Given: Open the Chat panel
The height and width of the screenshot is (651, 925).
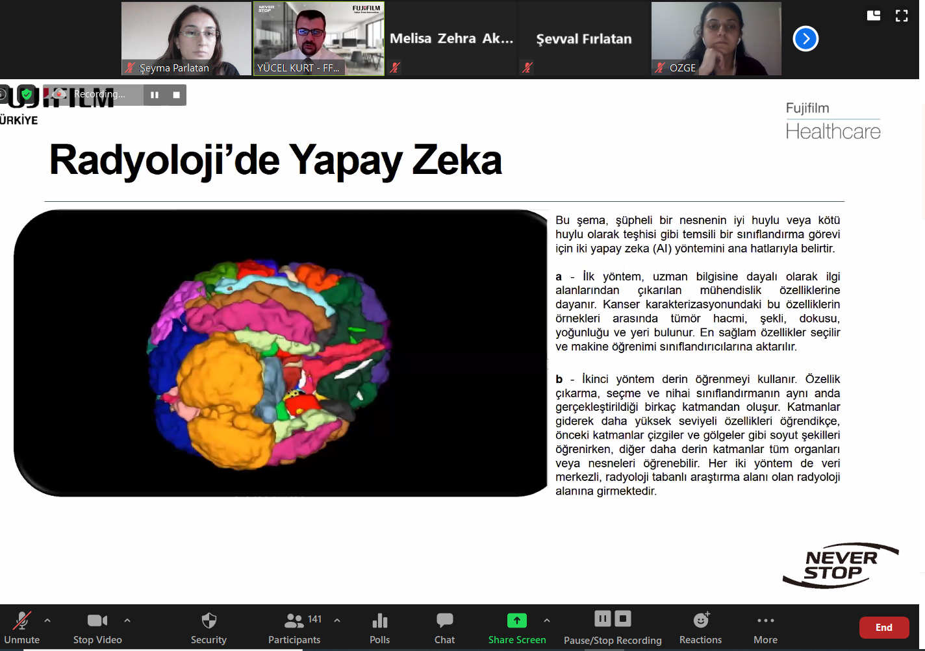Looking at the screenshot, I should (x=444, y=628).
